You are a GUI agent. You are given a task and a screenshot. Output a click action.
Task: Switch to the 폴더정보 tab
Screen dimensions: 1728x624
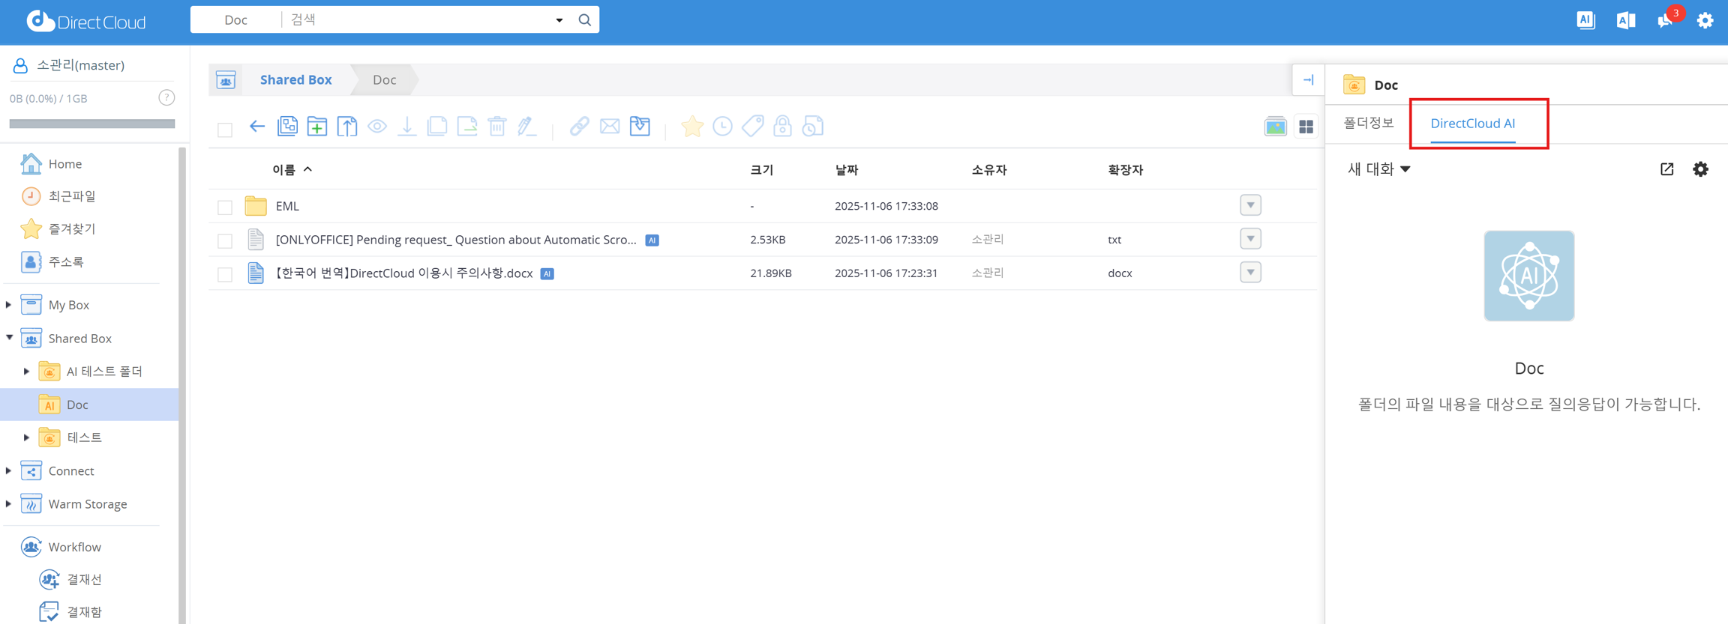click(x=1368, y=123)
